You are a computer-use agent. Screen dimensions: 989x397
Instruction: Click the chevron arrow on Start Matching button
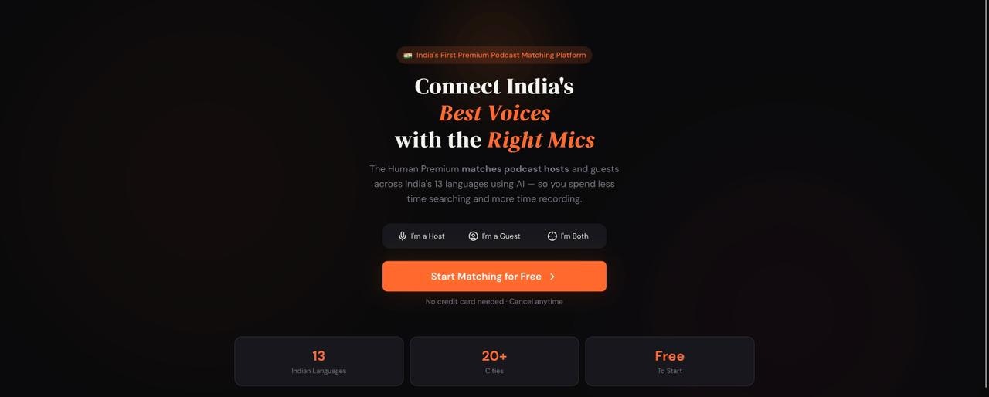tap(552, 277)
